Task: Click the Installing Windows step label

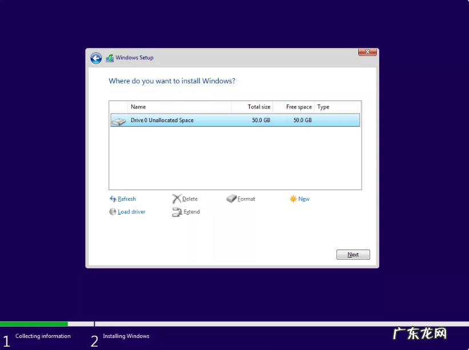Action: [126, 336]
